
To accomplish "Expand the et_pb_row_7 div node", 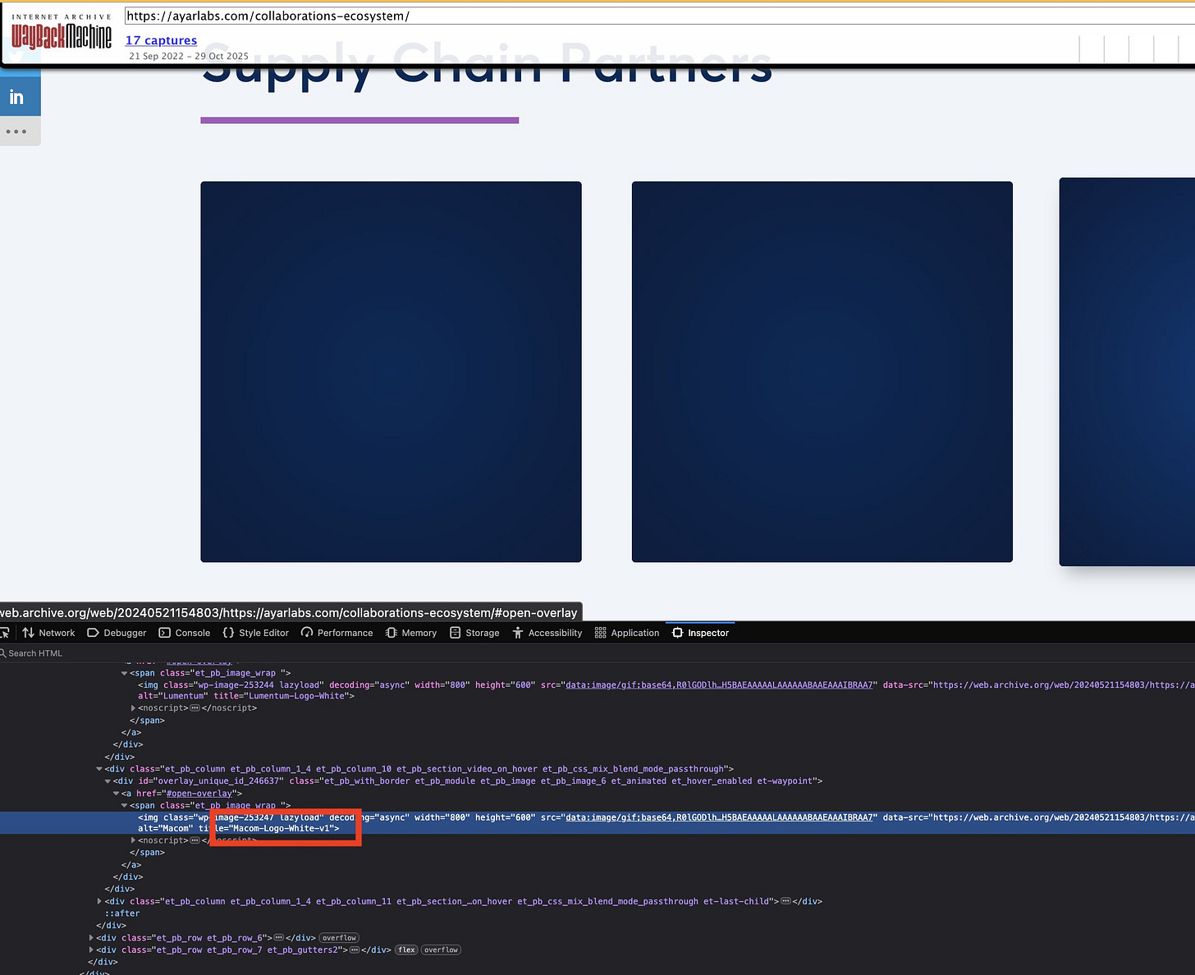I will tap(91, 950).
